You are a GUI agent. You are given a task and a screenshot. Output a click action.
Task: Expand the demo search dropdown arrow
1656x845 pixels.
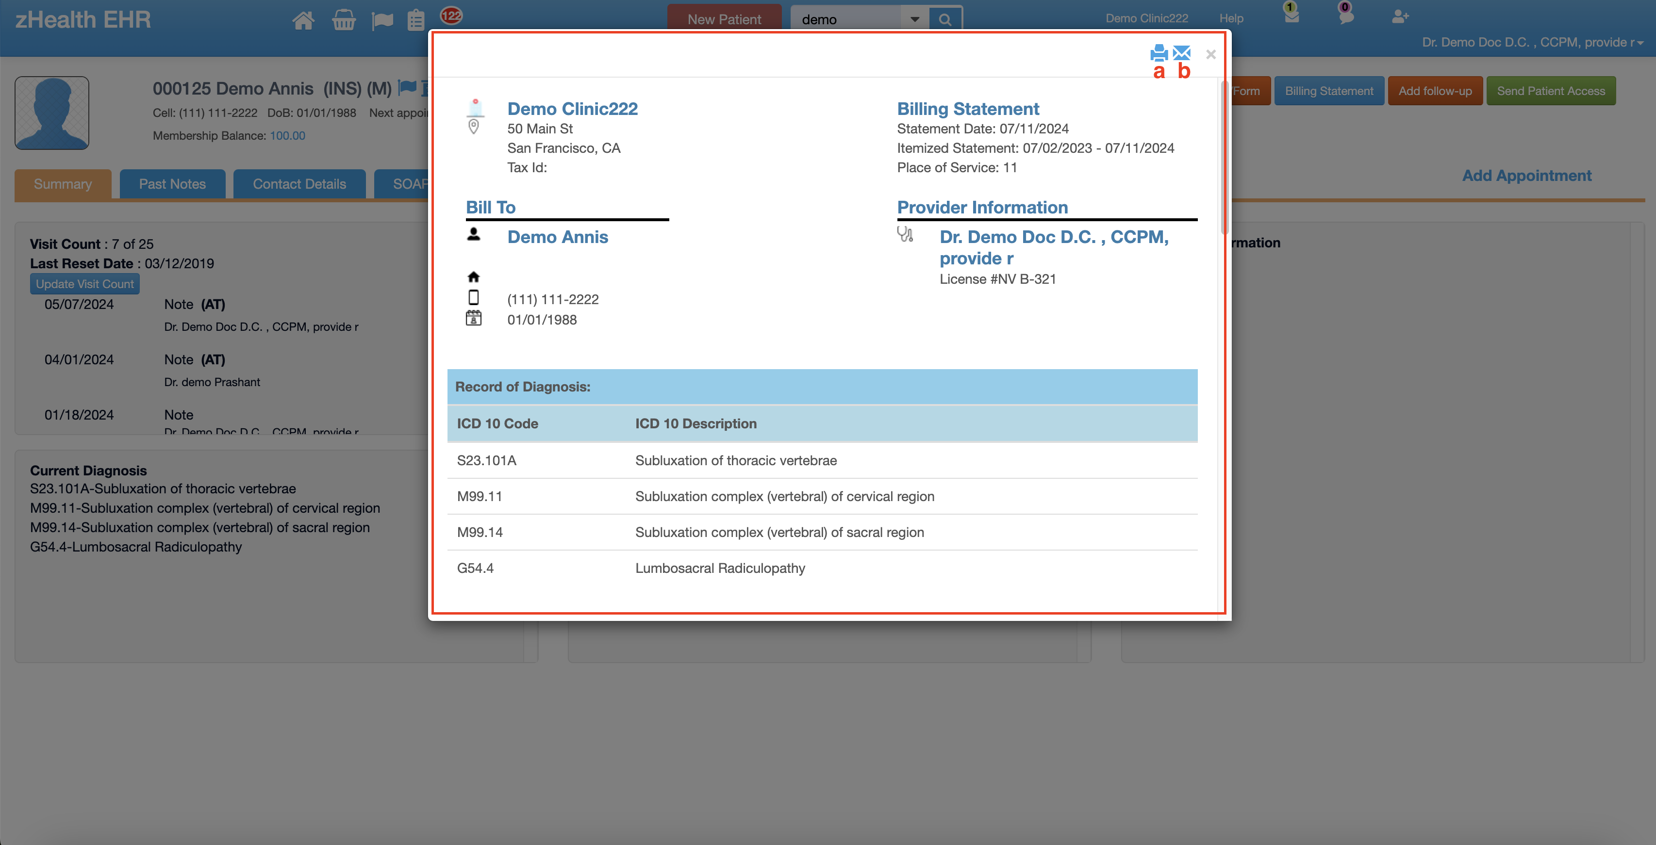[x=914, y=19]
